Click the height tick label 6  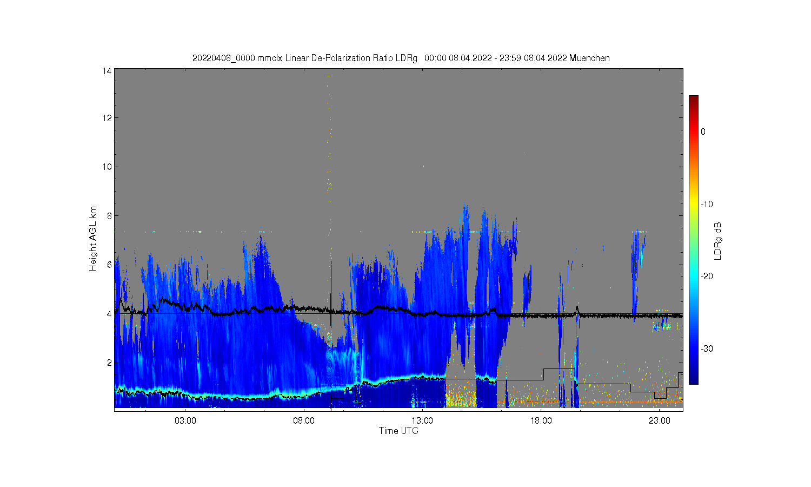[109, 265]
